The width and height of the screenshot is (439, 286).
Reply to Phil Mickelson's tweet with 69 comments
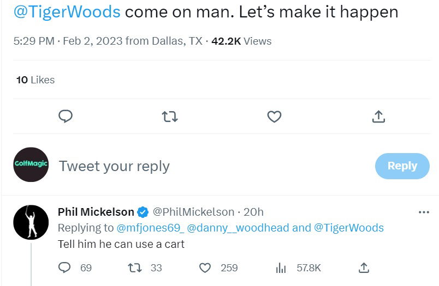(x=65, y=267)
